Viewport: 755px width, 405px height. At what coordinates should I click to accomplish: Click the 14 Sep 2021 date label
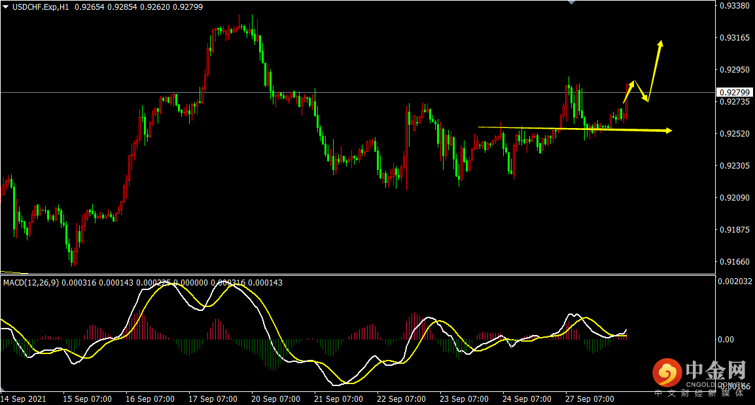(x=24, y=398)
